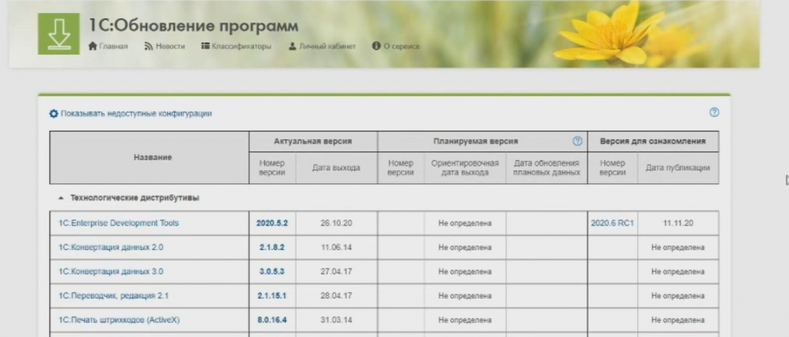This screenshot has height=337, width=789.
Task: Open preview version 2020.6 RC1
Action: pos(612,223)
